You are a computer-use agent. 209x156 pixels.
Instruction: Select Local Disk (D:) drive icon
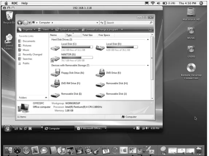coord(100,48)
